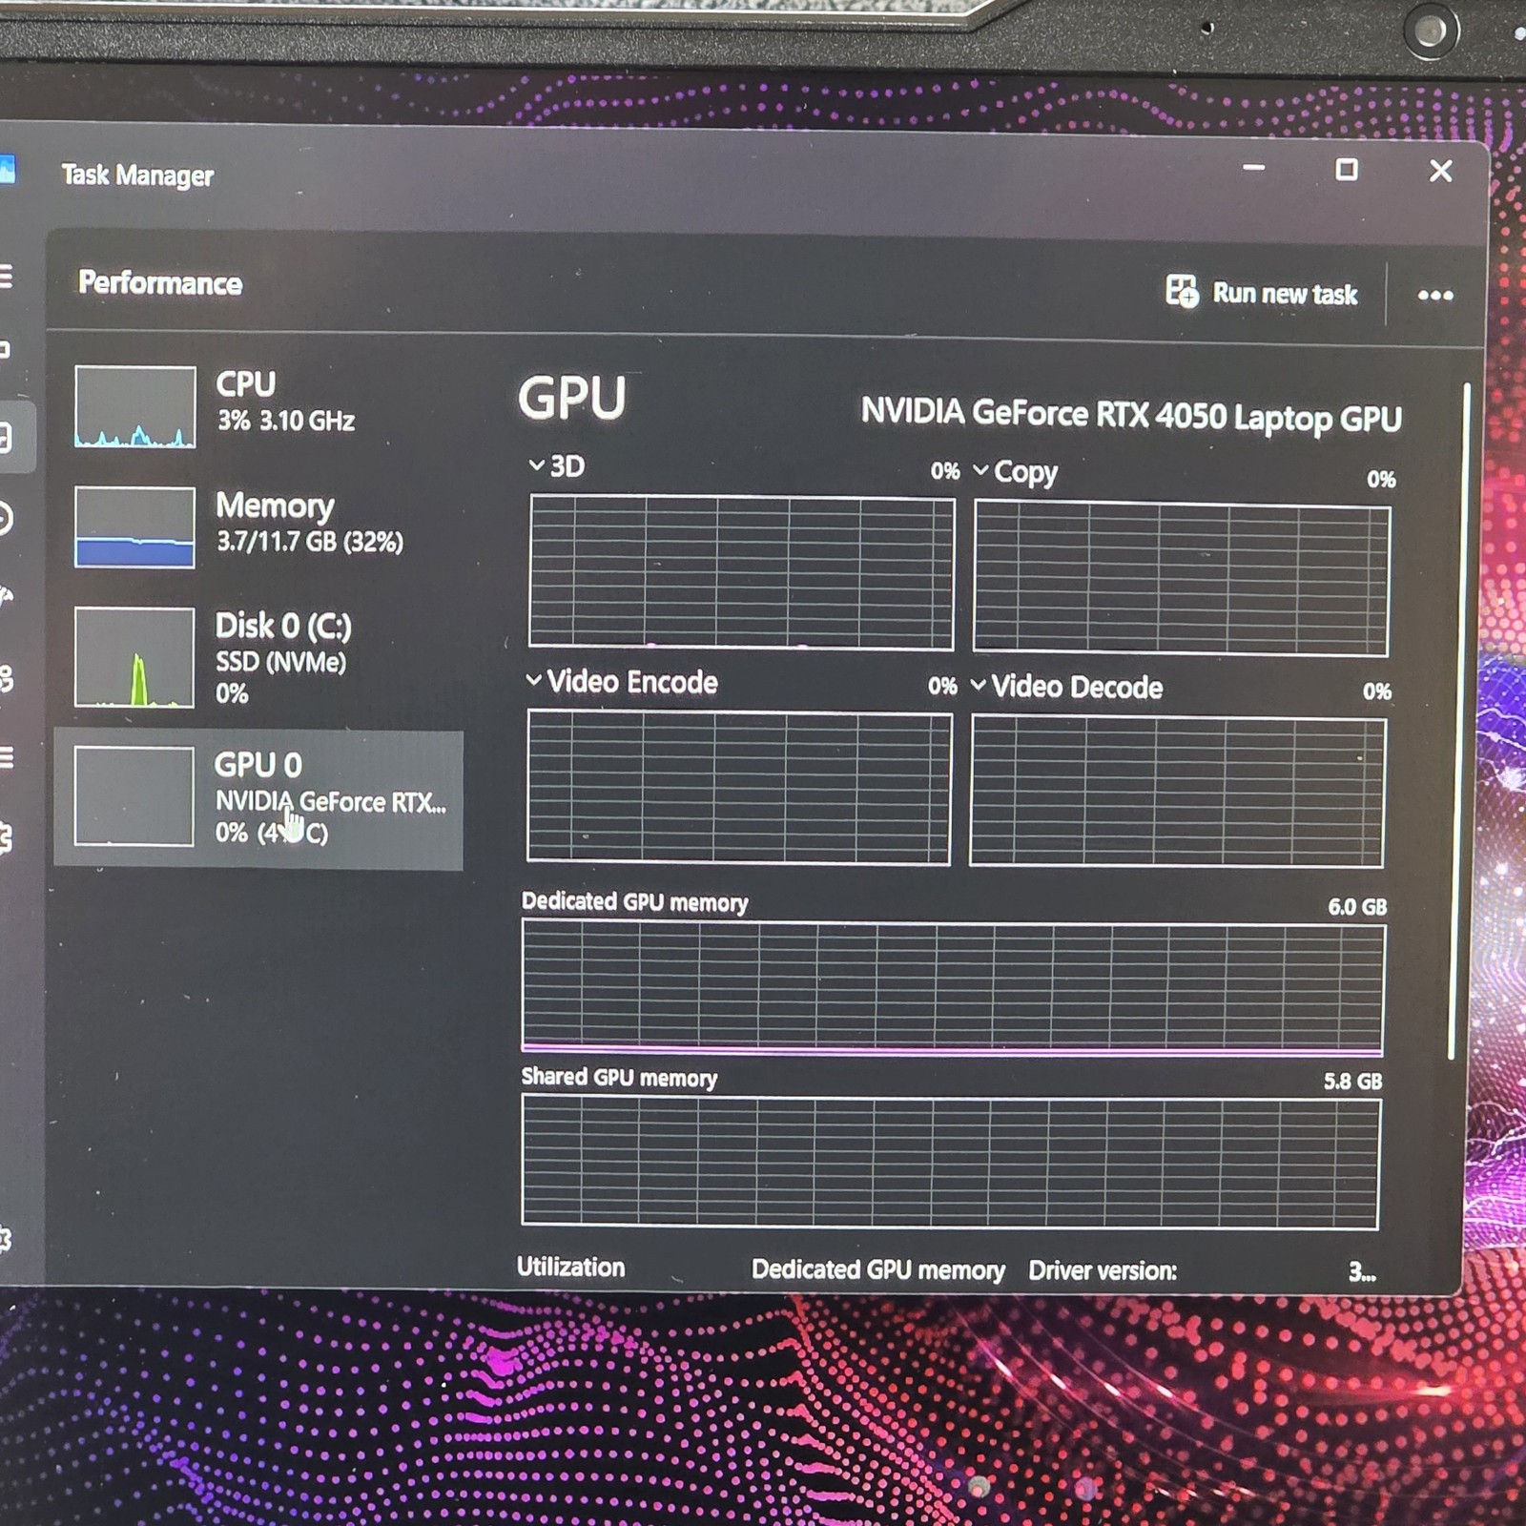Open the Copy engine dropdown
Screen dimensions: 1526x1526
click(x=980, y=470)
